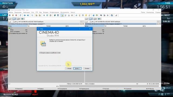Click the highlighted view mode toolbar icon

click(62, 15)
